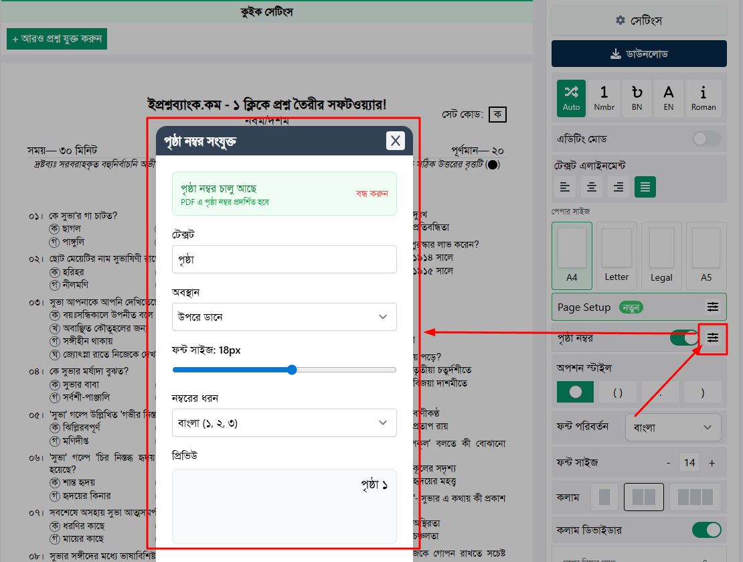The width and height of the screenshot is (743, 562).
Task: Select the BN numbering option
Action: tap(637, 98)
